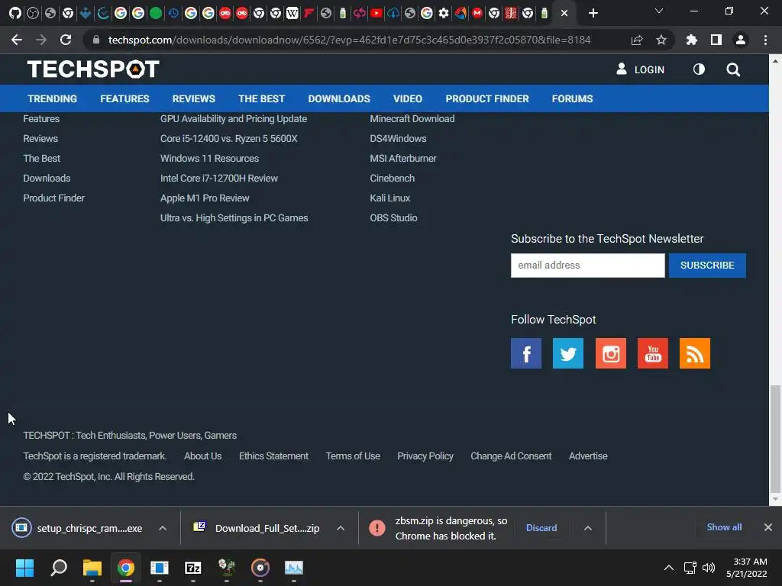Click the address bar URL
The width and height of the screenshot is (782, 586).
[x=349, y=40]
